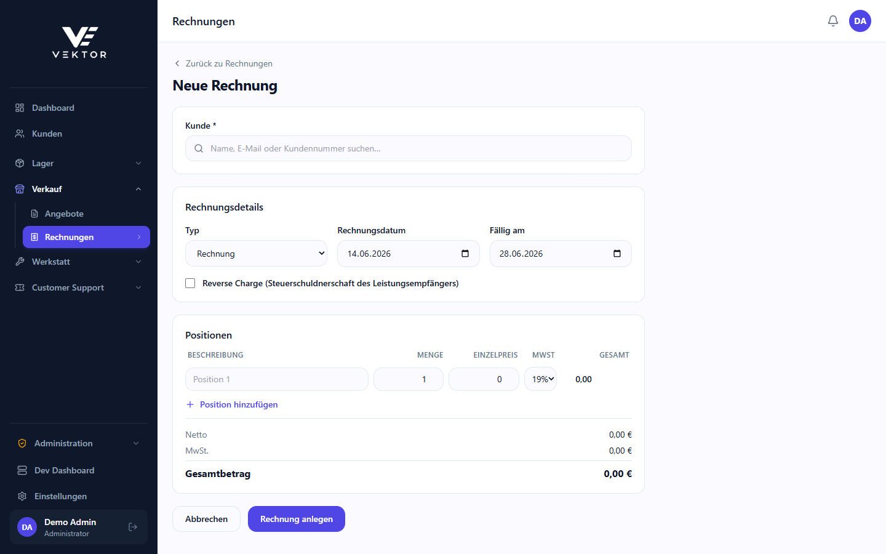Screen dimensions: 886x554
Task: Expand the Lager sidebar section
Action: 79,163
